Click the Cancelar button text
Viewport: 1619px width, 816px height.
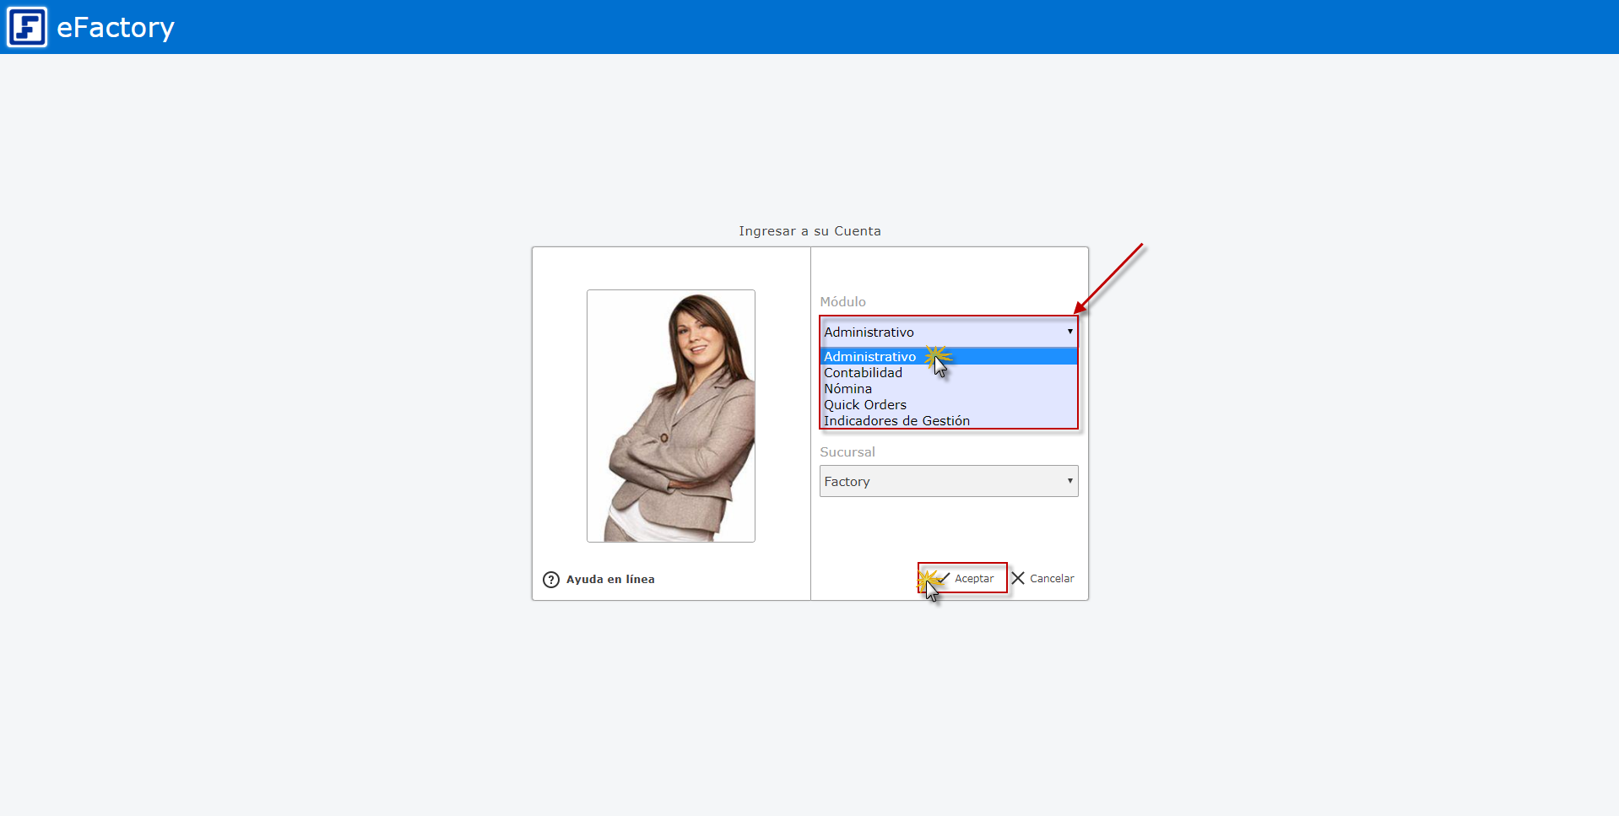(1052, 579)
